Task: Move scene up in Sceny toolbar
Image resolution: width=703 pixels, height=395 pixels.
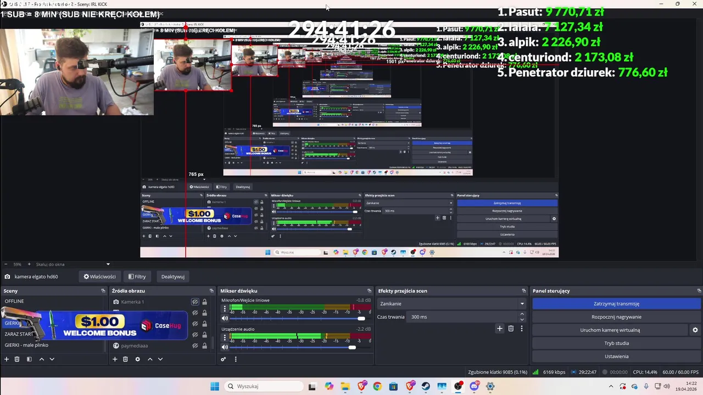Action: (41, 359)
